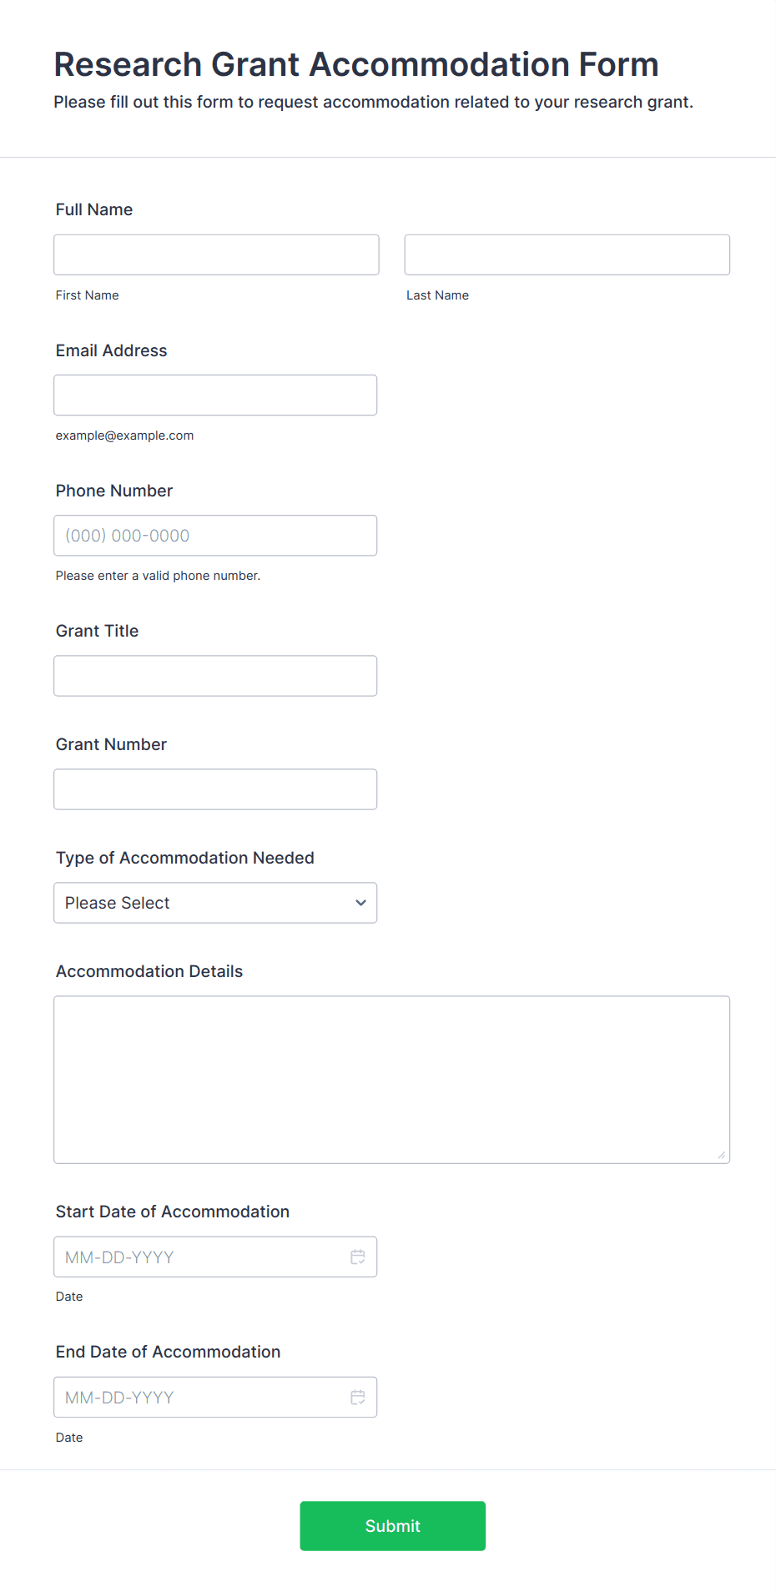Click the Type of Accommodation Needed label

(185, 858)
